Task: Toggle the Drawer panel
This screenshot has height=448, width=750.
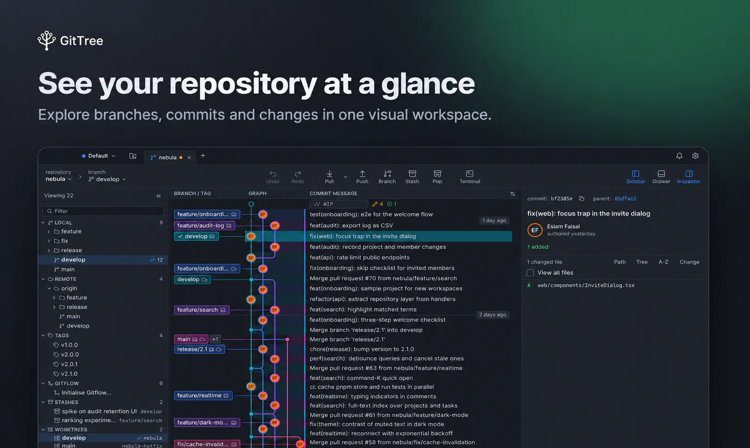Action: [661, 177]
